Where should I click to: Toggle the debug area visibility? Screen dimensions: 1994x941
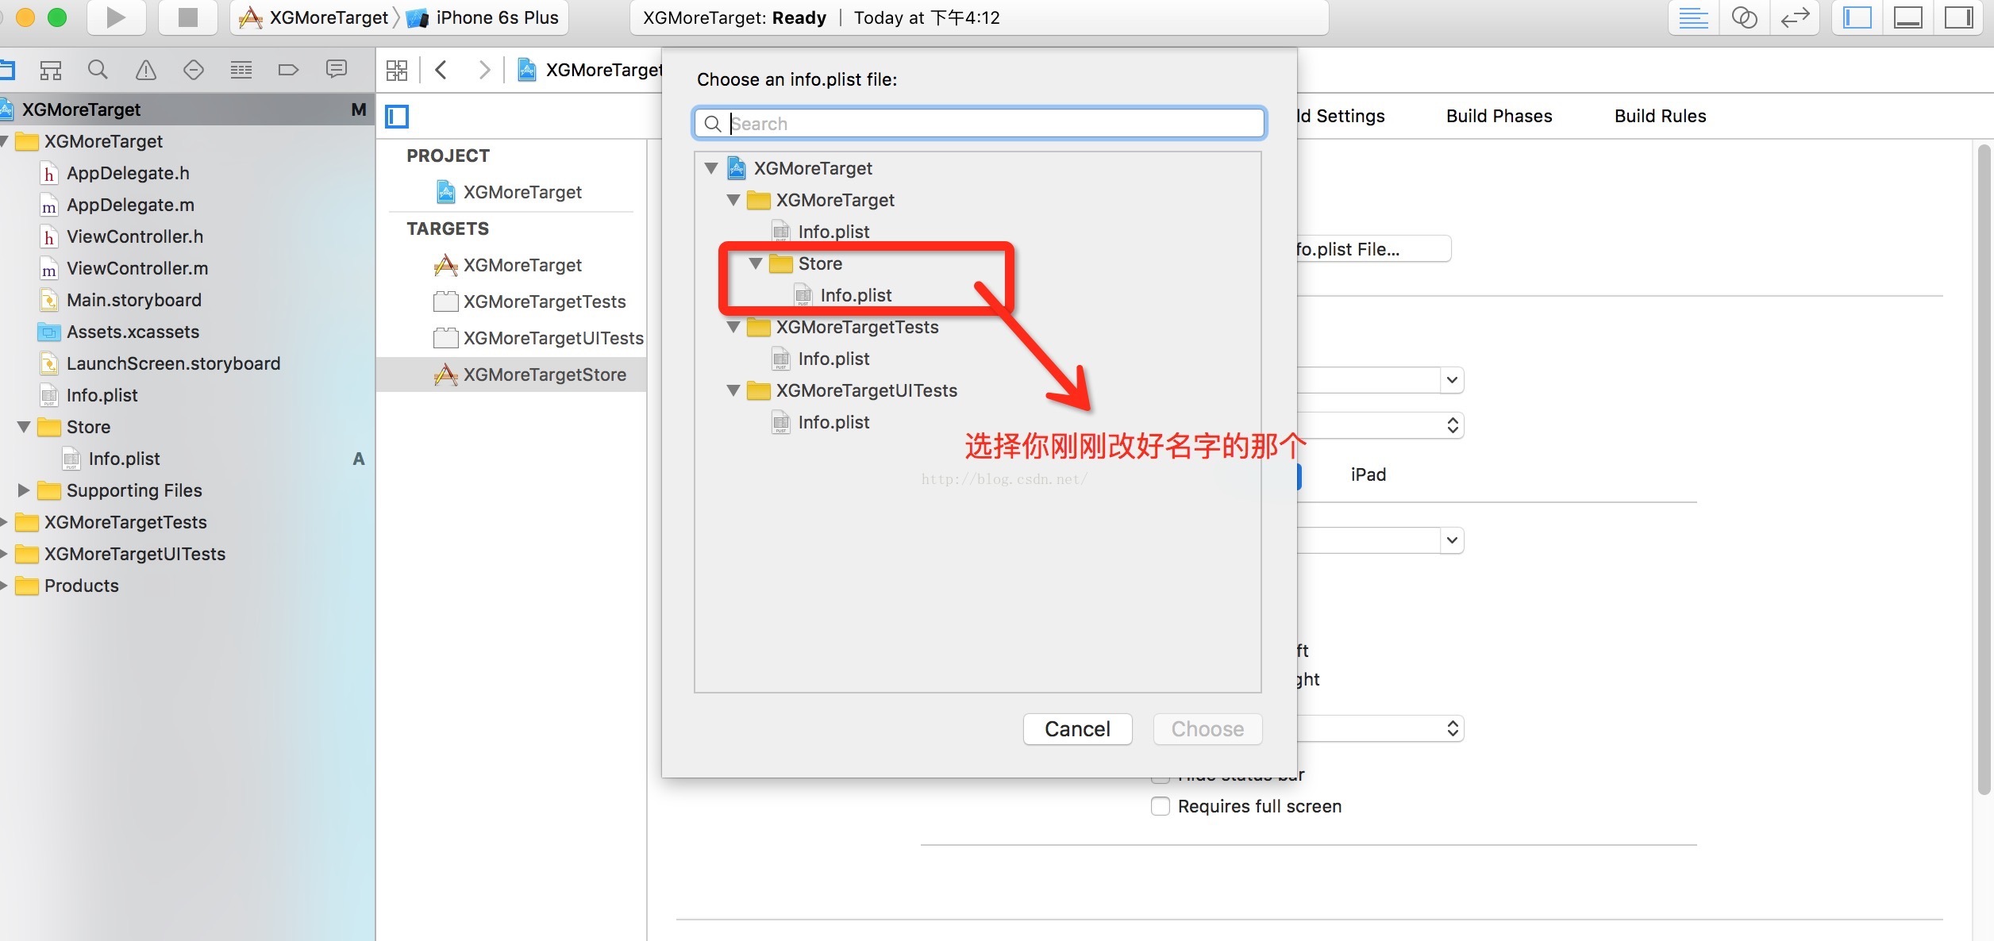(1908, 17)
